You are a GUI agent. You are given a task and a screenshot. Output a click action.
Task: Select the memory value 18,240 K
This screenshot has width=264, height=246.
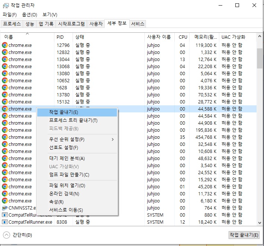tap(207, 222)
